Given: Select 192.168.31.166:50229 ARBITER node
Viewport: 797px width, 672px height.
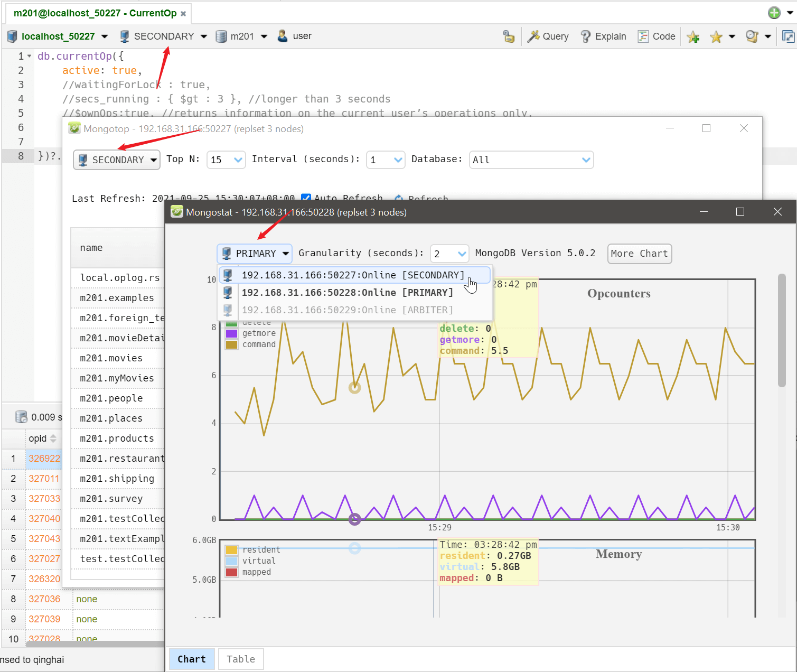Looking at the screenshot, I should click(355, 310).
